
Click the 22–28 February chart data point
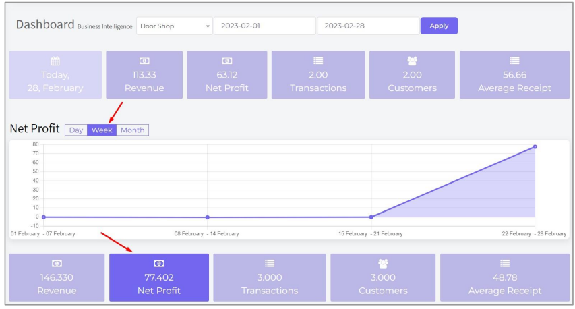coord(535,147)
